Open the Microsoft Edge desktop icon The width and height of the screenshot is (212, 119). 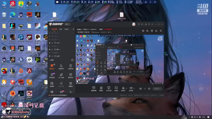(12, 16)
